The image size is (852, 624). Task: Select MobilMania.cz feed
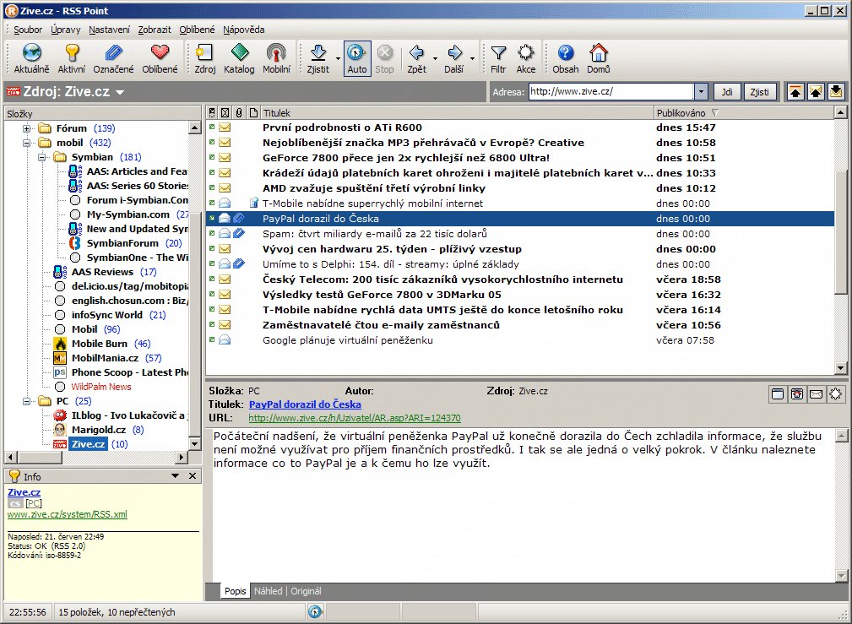click(x=105, y=358)
